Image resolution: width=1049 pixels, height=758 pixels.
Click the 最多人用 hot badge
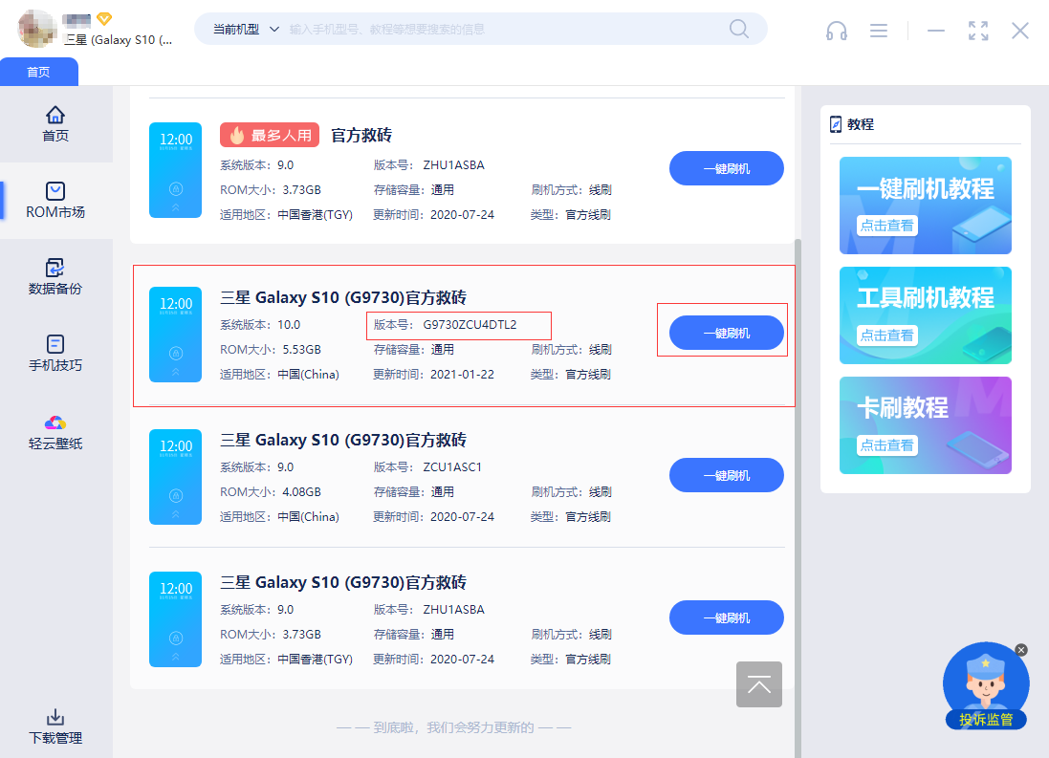coord(270,135)
